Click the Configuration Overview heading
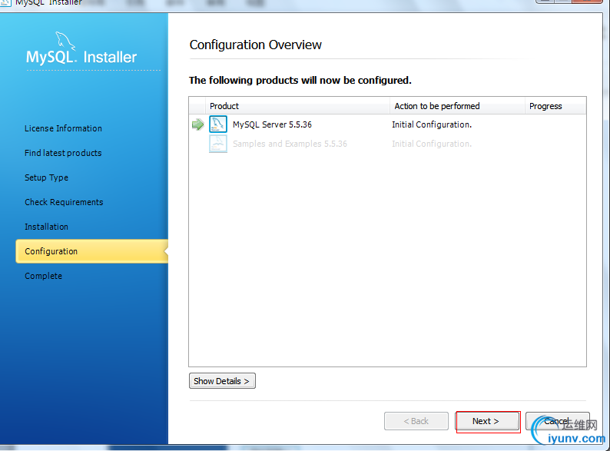The height and width of the screenshot is (451, 610). [256, 45]
